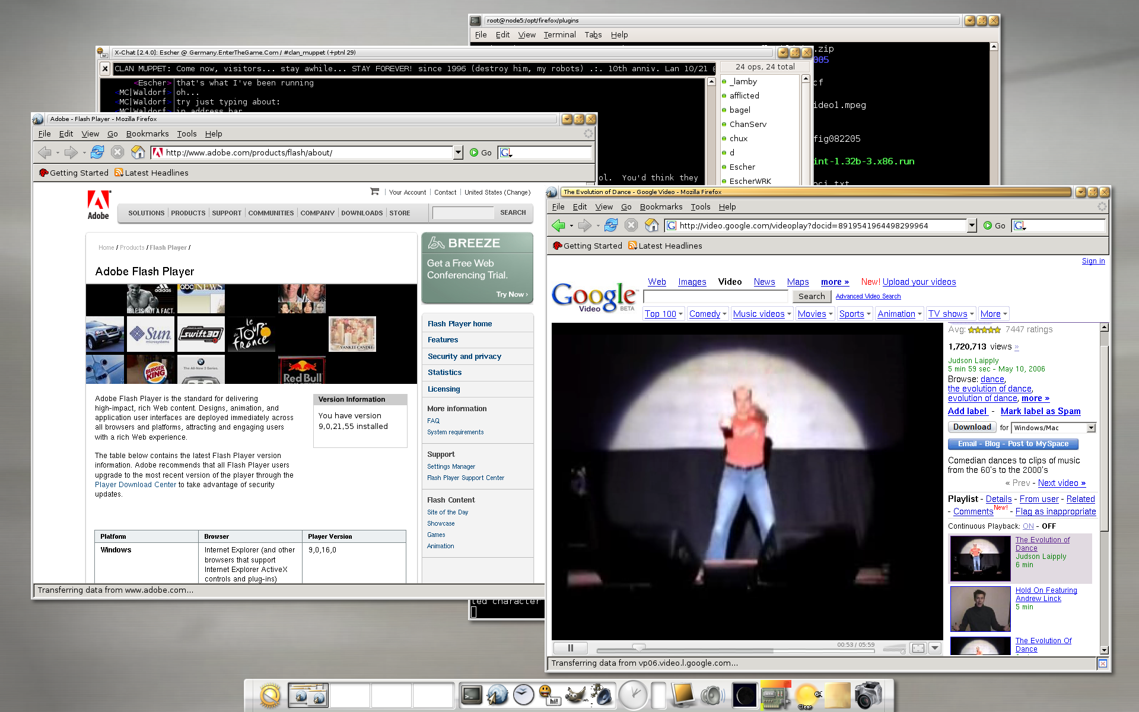The width and height of the screenshot is (1139, 712).
Task: Click Enlightenment sun icon at dock left
Action: pyautogui.click(x=270, y=695)
